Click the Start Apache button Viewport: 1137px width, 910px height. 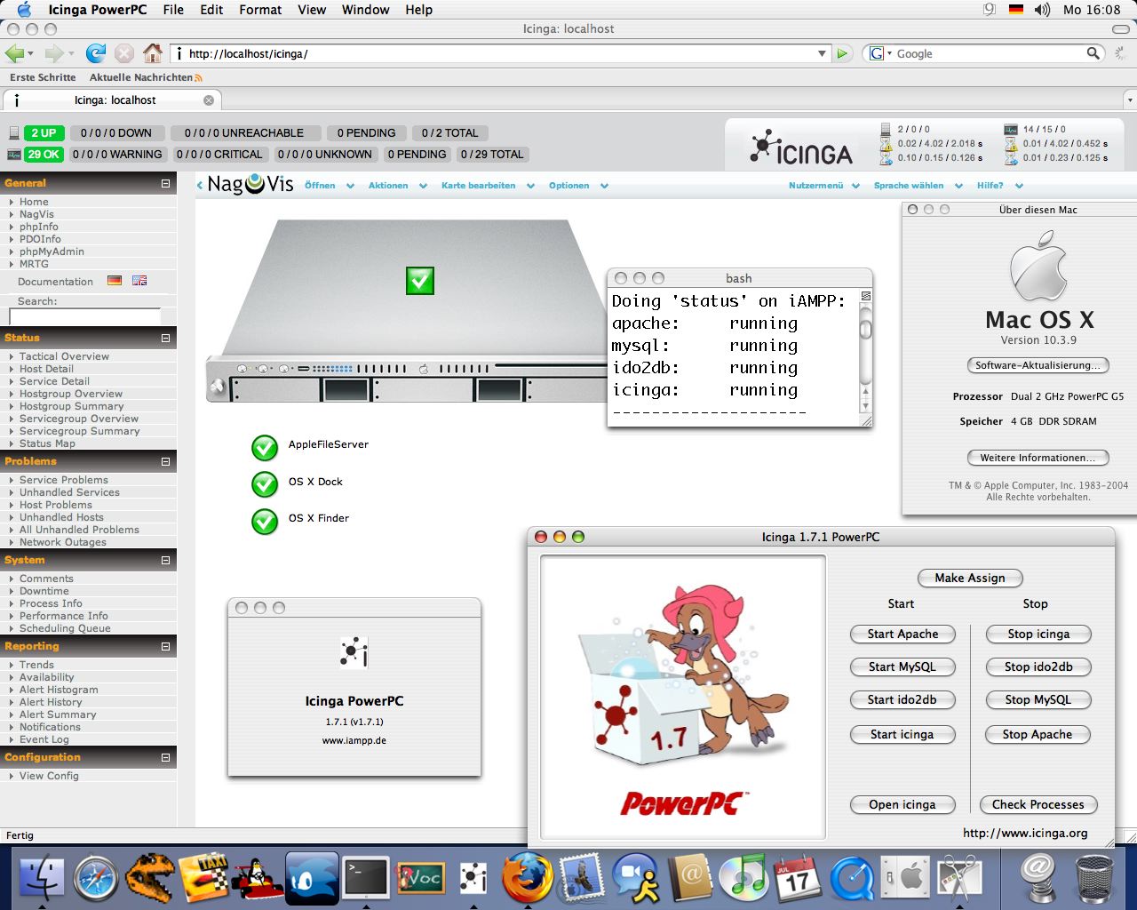click(x=902, y=634)
